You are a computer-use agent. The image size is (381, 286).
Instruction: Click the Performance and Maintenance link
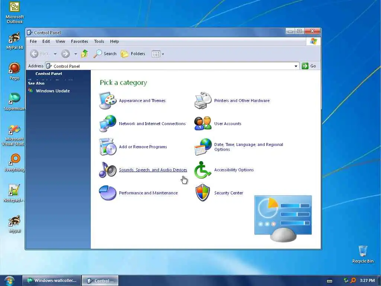pos(148,193)
